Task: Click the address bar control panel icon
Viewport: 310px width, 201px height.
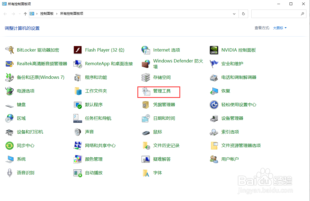Action: [32, 14]
